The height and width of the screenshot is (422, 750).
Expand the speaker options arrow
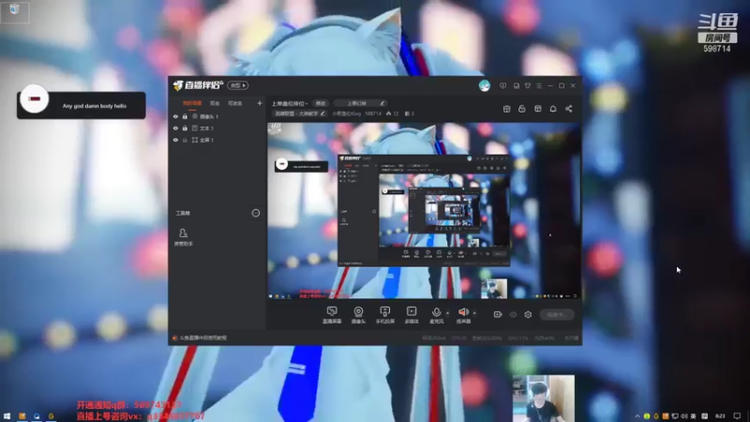(x=474, y=313)
